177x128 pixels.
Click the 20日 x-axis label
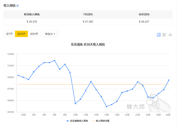[x=127, y=115]
